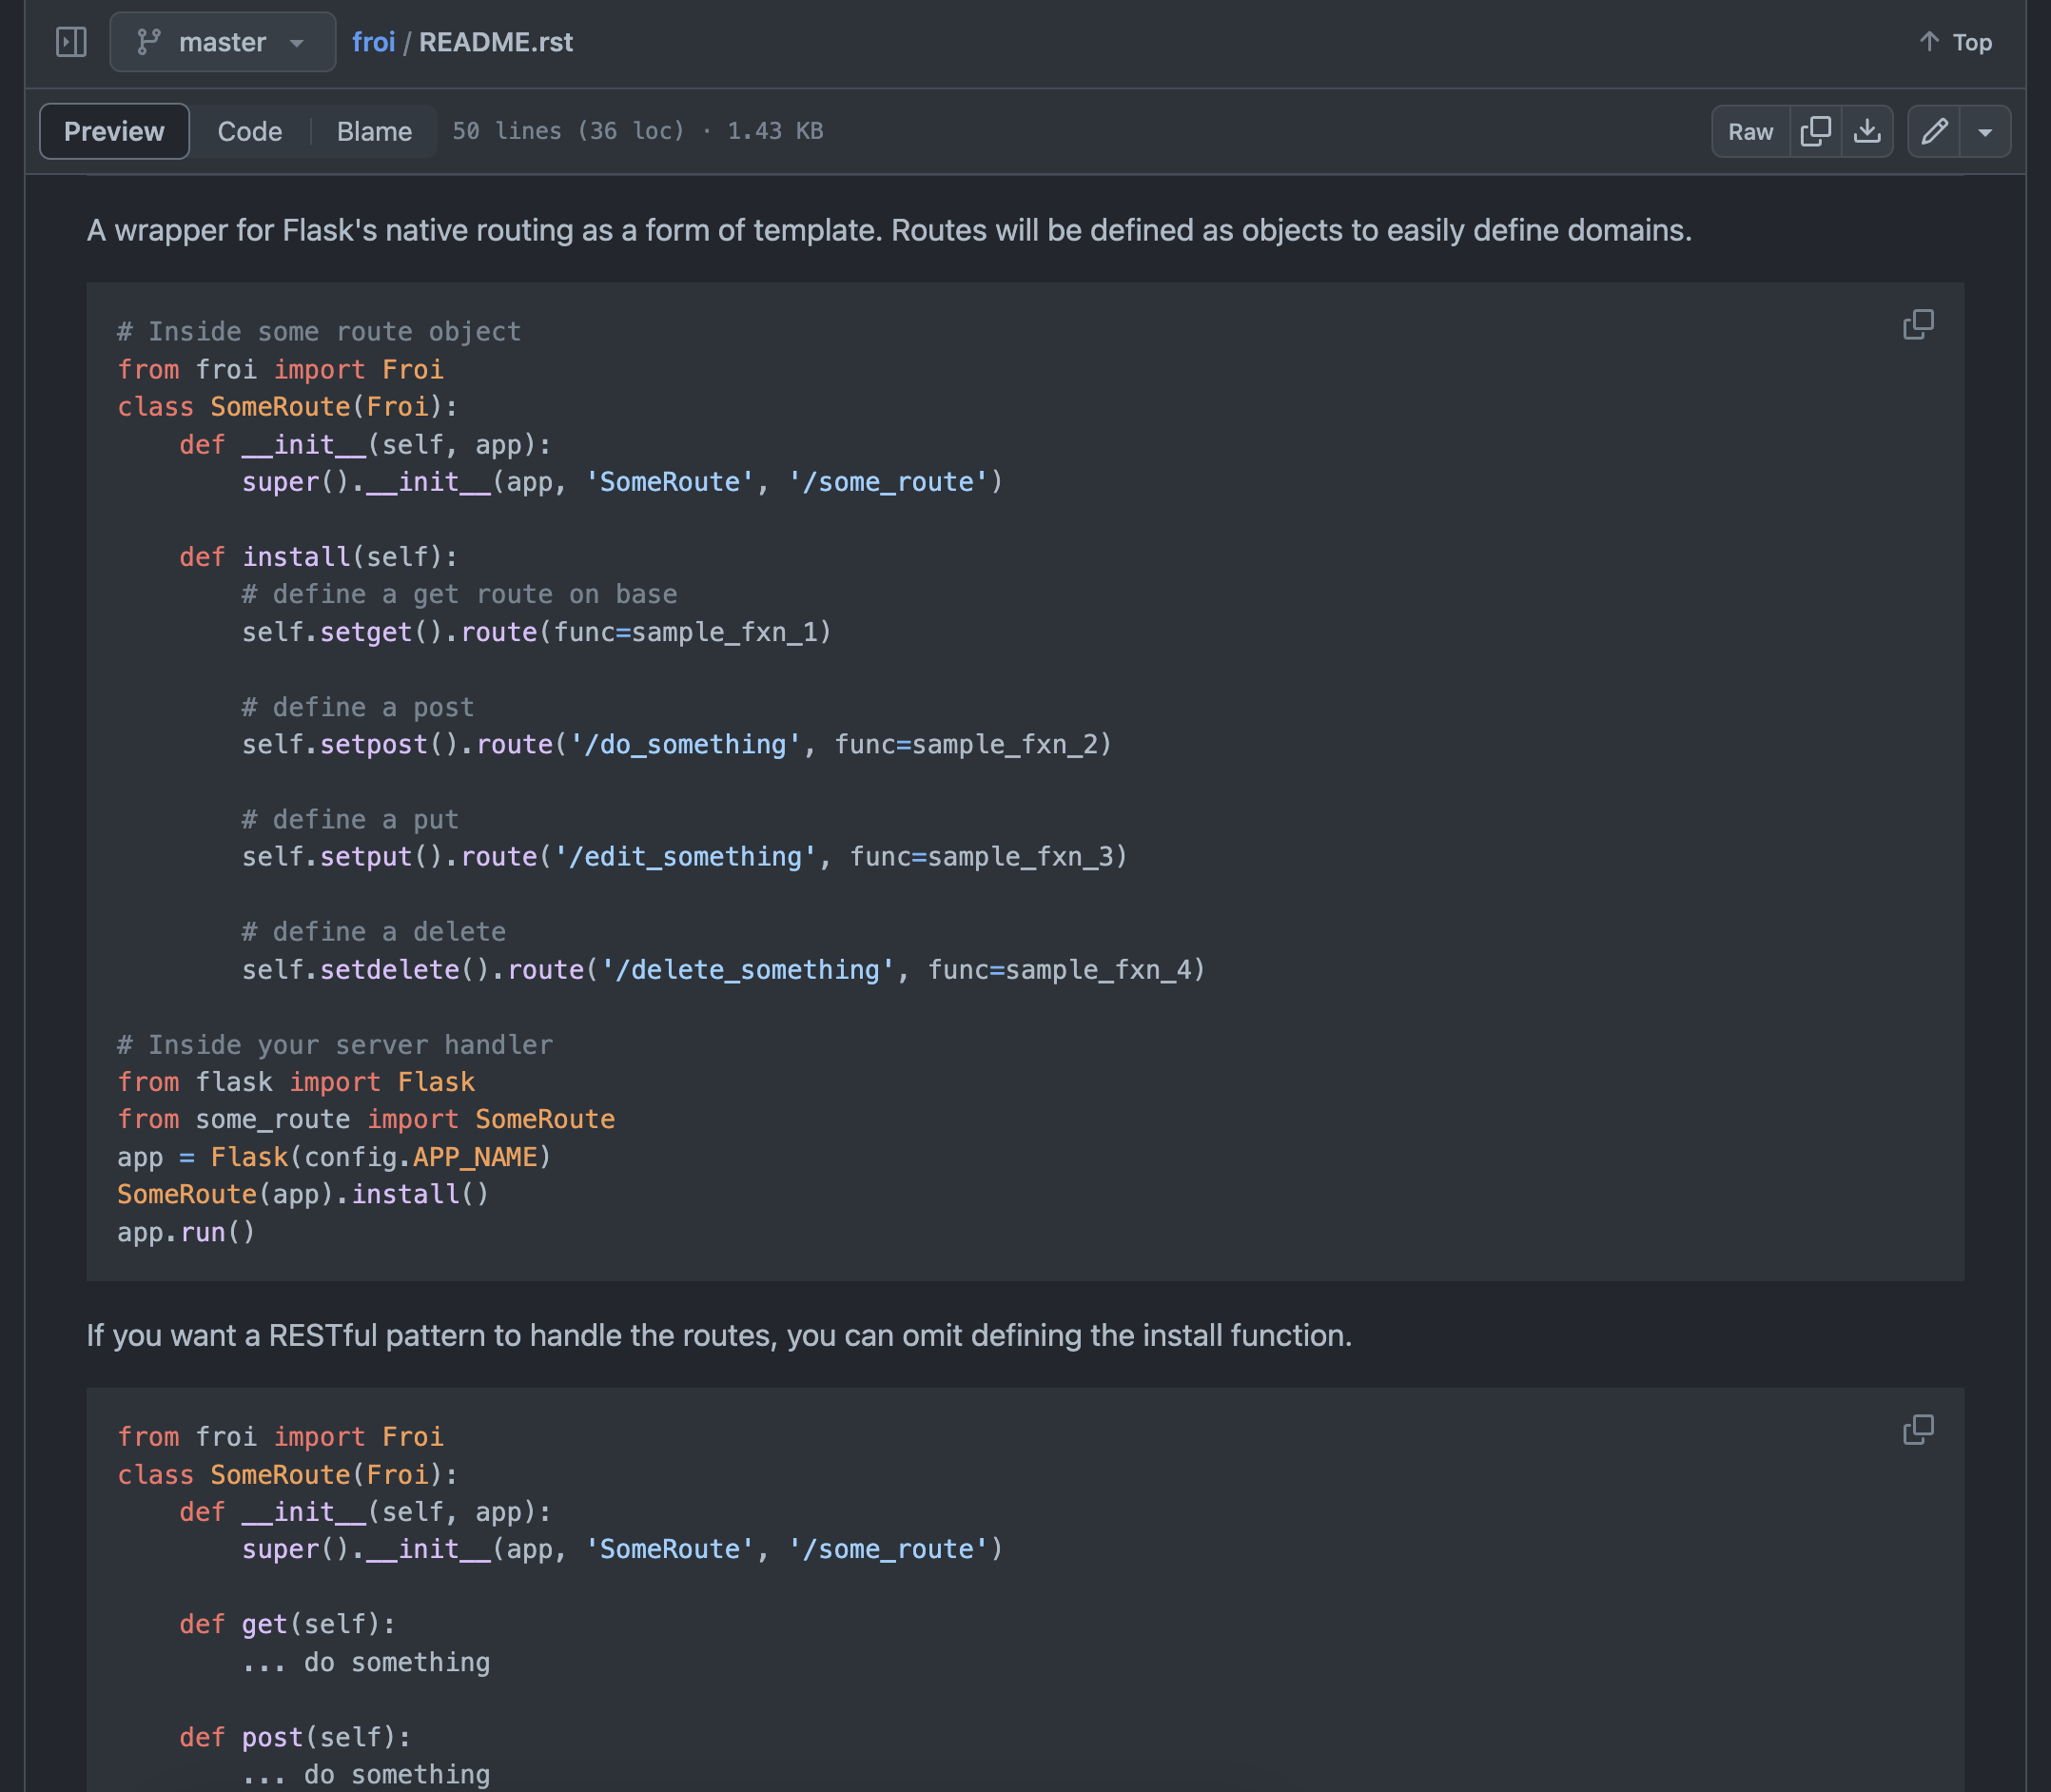Image resolution: width=2051 pixels, height=1792 pixels.
Task: Click the 'from flask import Flask' line
Action: (296, 1082)
